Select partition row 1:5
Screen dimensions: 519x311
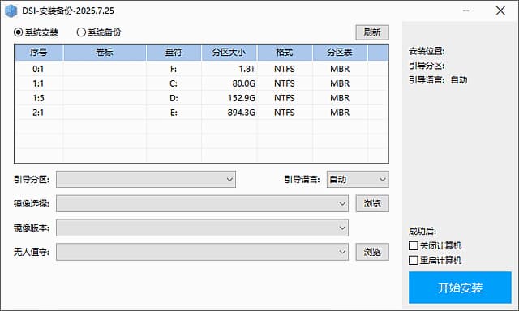pos(202,98)
